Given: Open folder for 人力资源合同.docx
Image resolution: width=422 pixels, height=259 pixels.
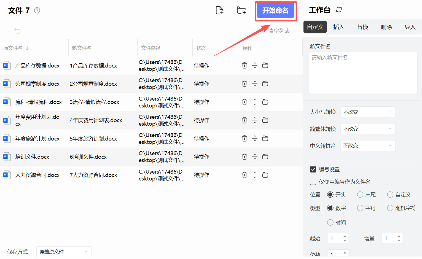Looking at the screenshot, I should pos(265,175).
